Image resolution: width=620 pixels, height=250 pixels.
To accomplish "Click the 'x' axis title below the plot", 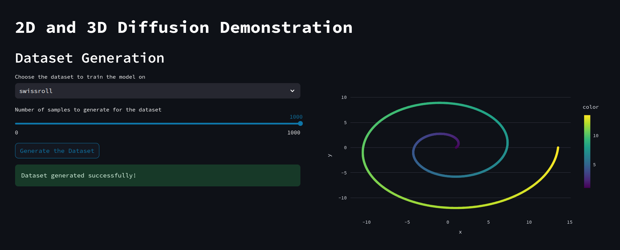I will (460, 232).
